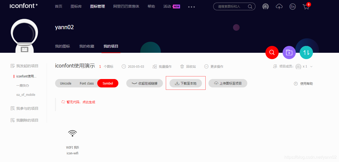Click the icon-wifi class name
The width and height of the screenshot is (339, 162).
click(72, 153)
